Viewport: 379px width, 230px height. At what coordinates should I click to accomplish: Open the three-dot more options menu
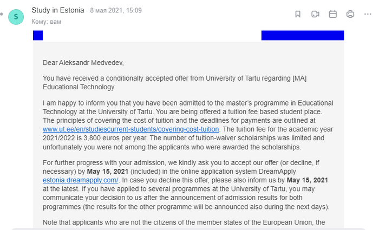[x=368, y=15]
